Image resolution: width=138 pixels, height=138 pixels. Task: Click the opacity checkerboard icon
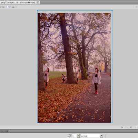tap(70, 136)
